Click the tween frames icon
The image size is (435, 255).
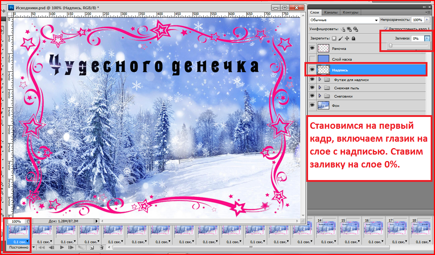click(81, 247)
